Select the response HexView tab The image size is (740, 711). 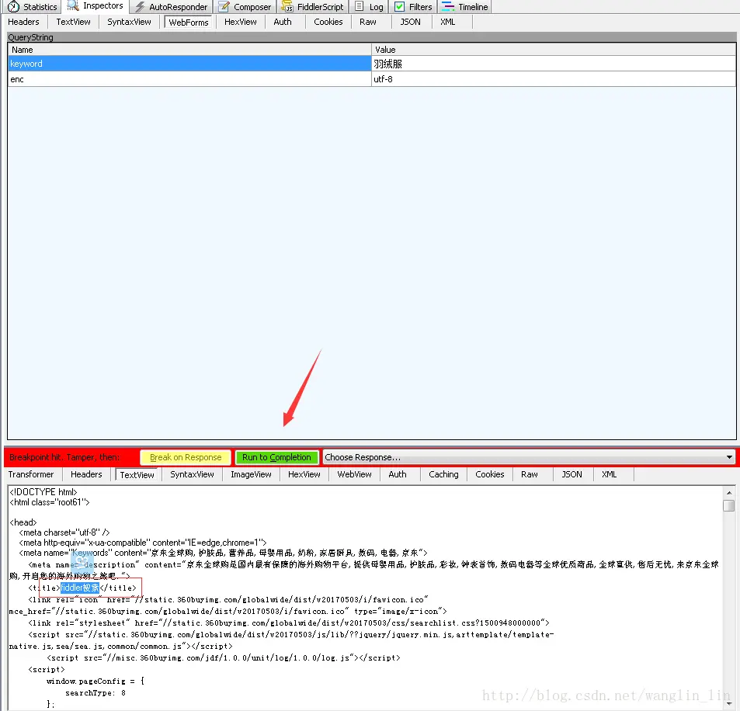[x=304, y=474]
